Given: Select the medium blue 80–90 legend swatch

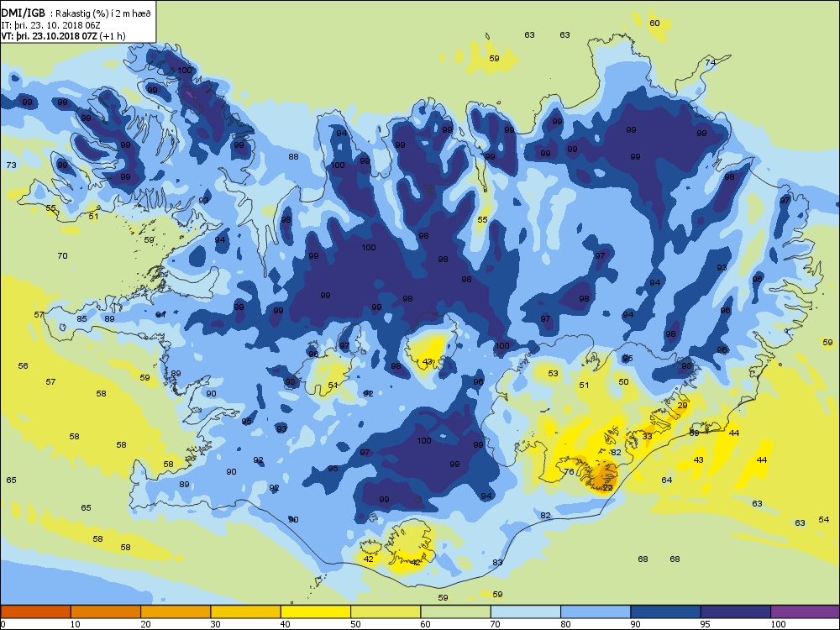Looking at the screenshot, I should (596, 612).
